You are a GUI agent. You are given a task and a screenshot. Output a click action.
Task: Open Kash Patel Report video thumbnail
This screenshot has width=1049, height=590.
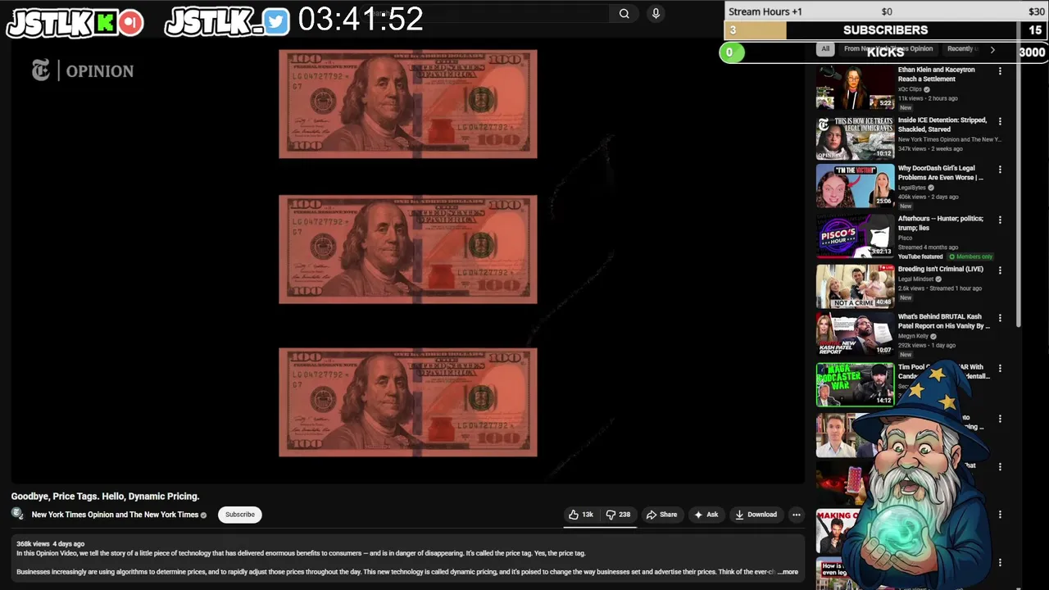click(855, 334)
